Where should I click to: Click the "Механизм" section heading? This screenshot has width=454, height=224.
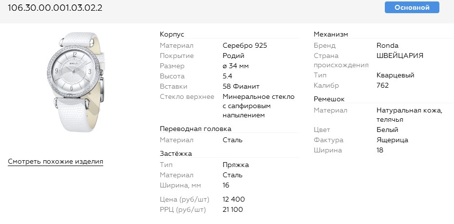(331, 34)
